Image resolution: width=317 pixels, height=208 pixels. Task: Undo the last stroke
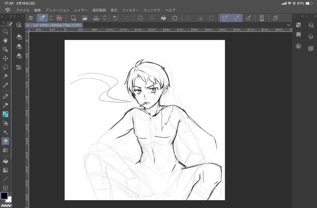tap(115, 18)
